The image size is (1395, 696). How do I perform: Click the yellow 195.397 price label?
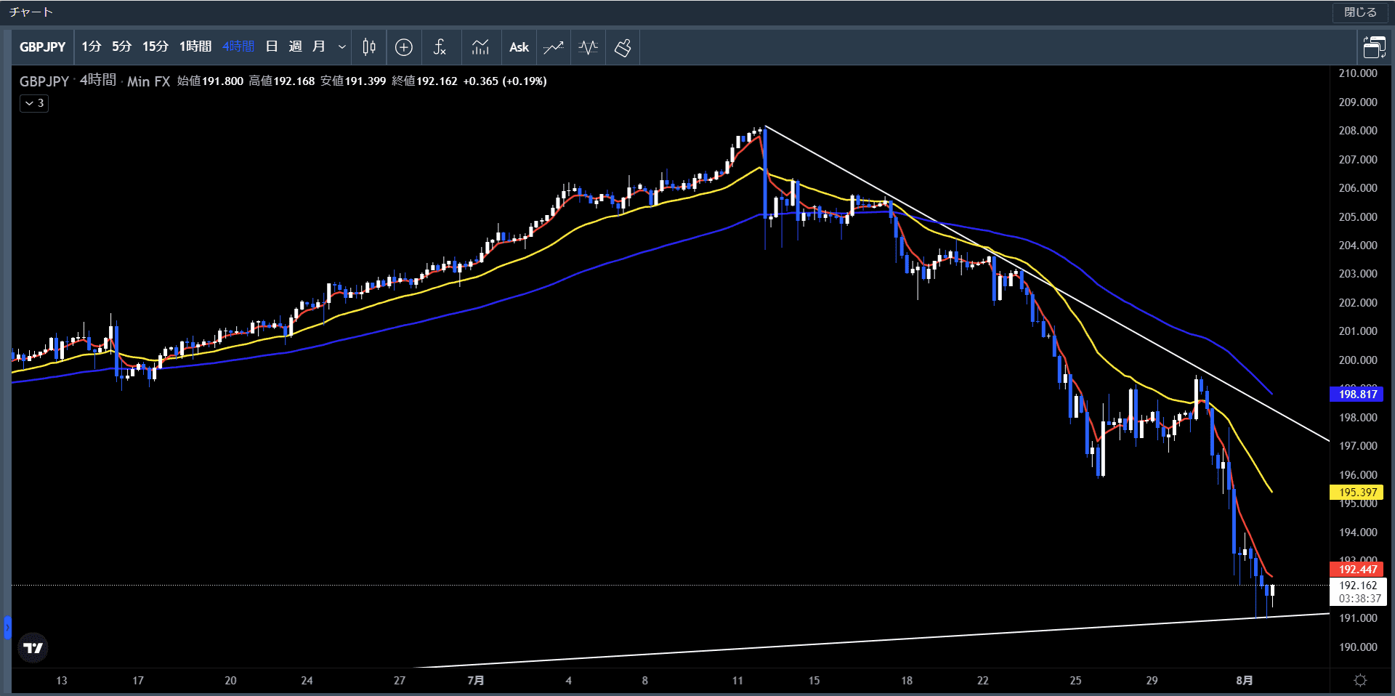click(1356, 492)
